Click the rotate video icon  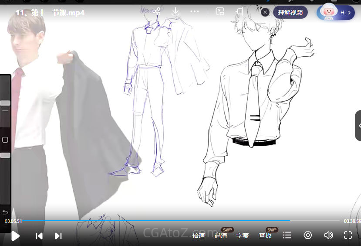coord(240,12)
